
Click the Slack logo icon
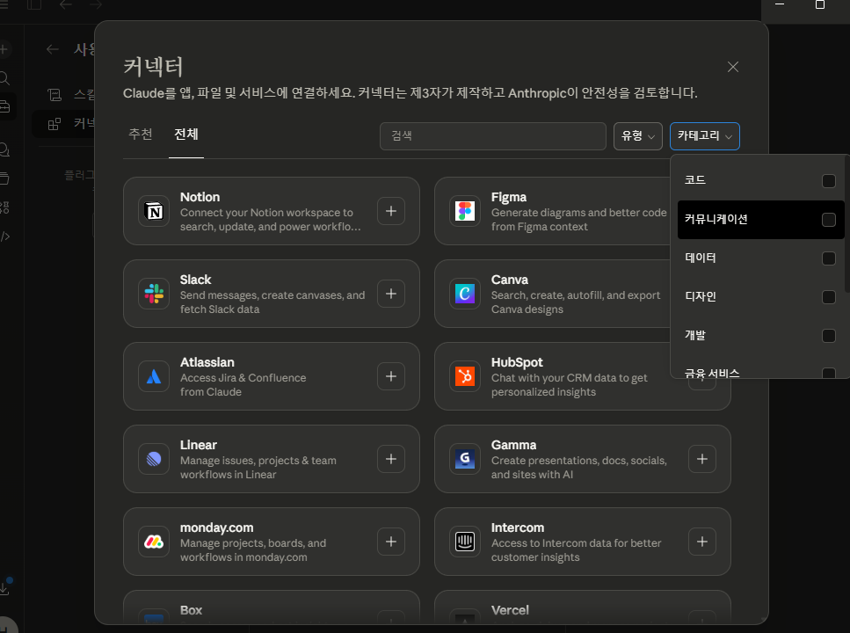[x=154, y=294]
